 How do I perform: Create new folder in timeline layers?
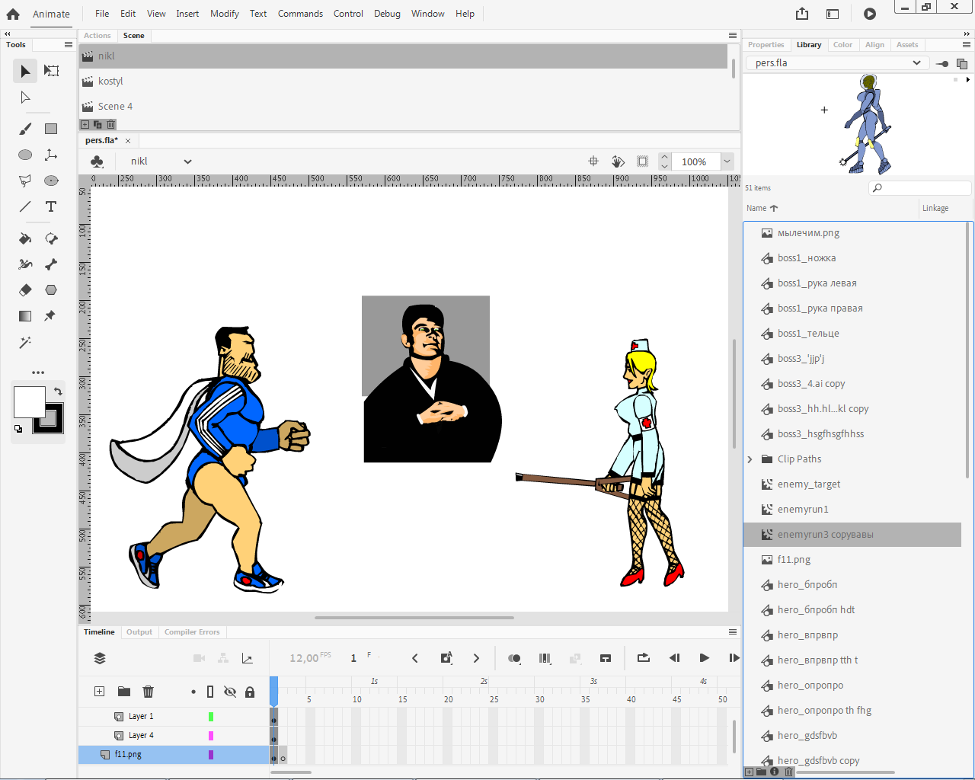coord(123,692)
